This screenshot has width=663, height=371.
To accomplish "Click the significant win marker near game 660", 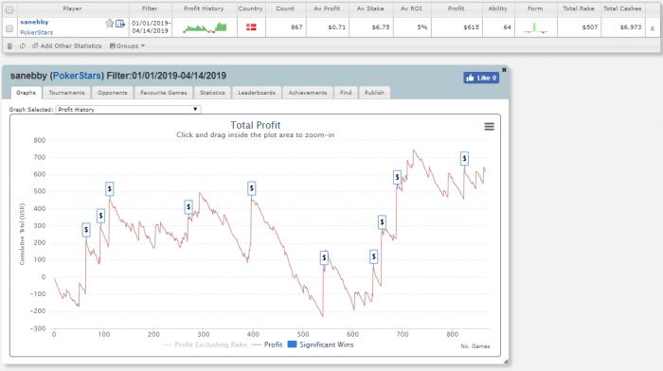I will point(382,221).
